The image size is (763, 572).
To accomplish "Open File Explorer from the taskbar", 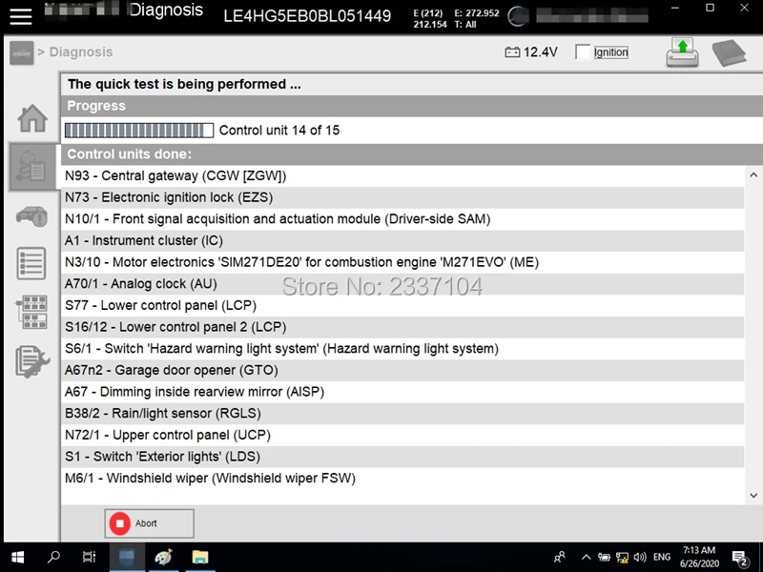I will coord(200,557).
